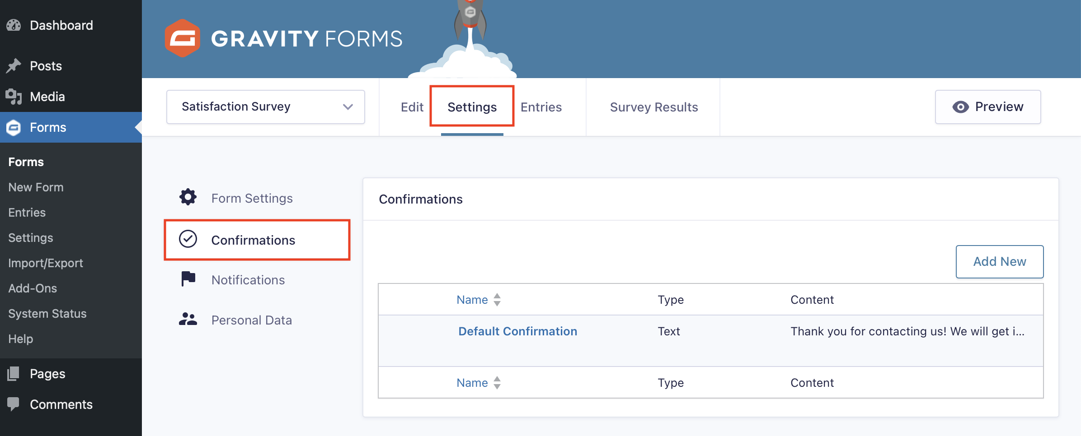Open the Default Confirmation link

coord(517,331)
